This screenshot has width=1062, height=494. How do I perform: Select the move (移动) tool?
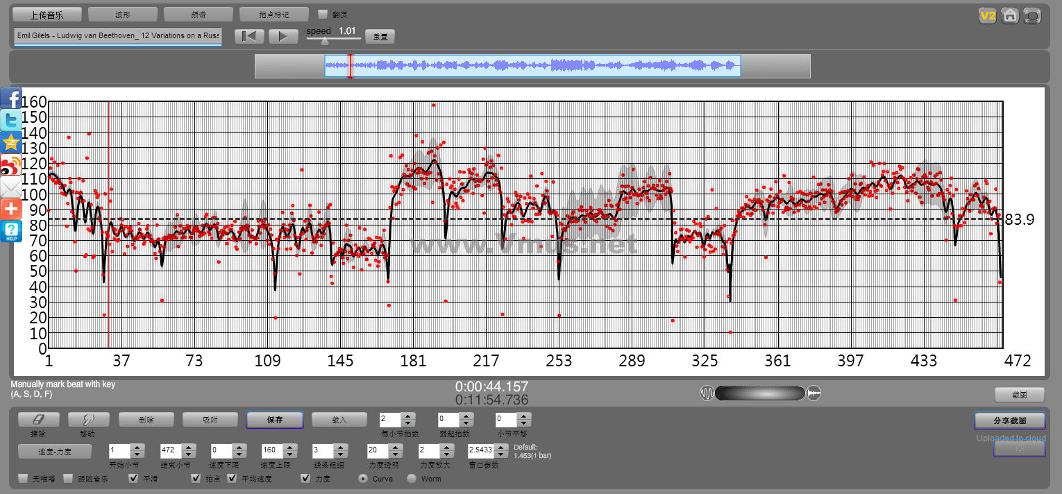click(x=89, y=419)
